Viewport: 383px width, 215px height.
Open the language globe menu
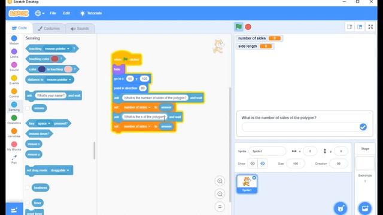tap(39, 13)
